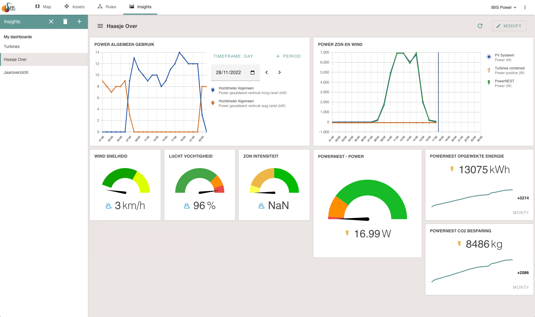Image resolution: width=535 pixels, height=317 pixels.
Task: Click the MODIFY button
Action: (x=509, y=26)
